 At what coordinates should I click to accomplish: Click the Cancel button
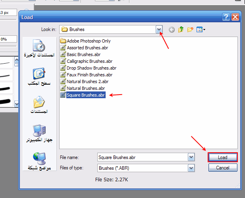[223, 168]
